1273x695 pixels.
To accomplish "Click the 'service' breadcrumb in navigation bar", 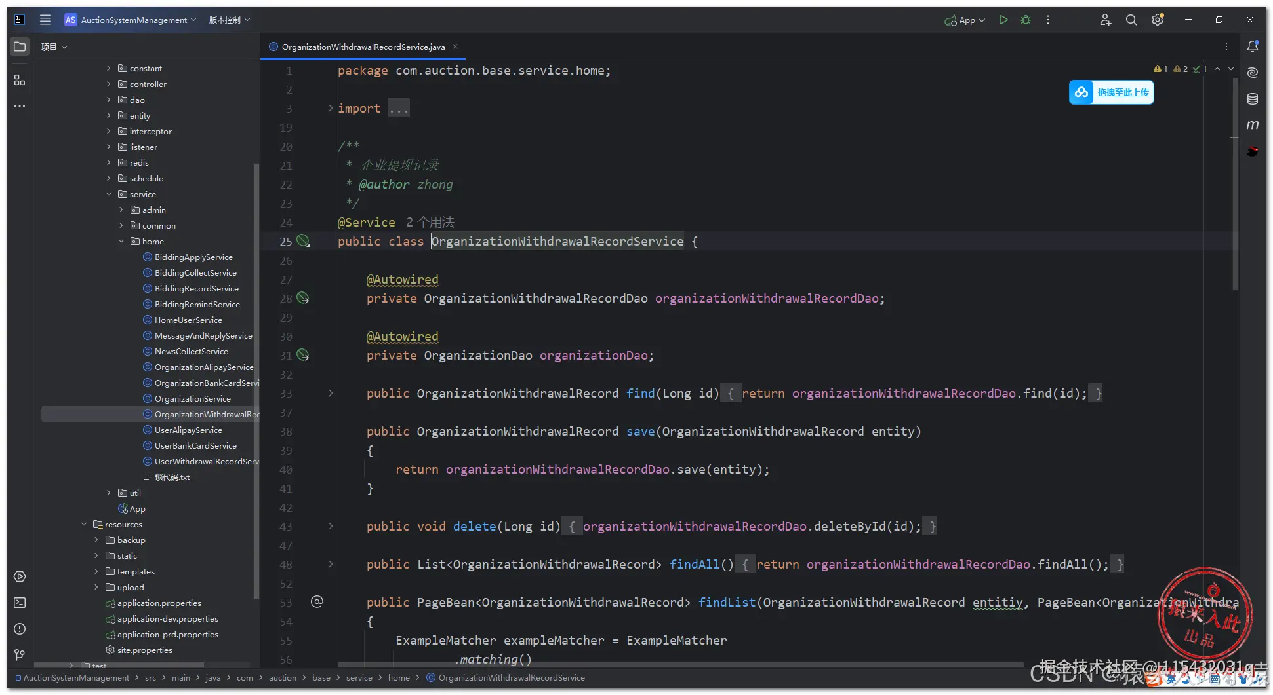I will [x=359, y=677].
